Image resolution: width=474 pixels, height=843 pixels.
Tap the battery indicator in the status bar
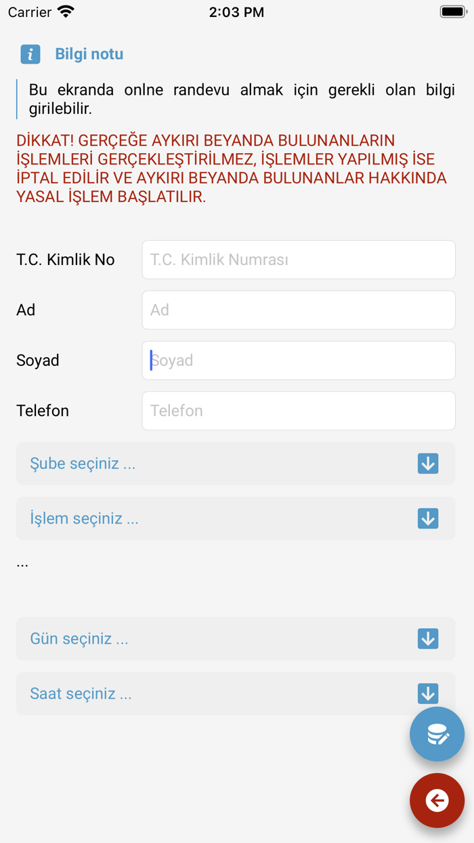[450, 11]
